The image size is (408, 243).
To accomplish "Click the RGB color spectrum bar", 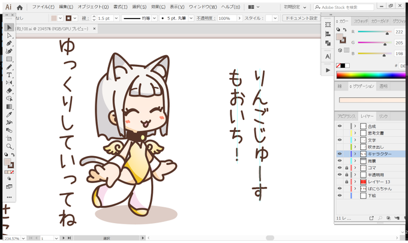I will 371,75.
